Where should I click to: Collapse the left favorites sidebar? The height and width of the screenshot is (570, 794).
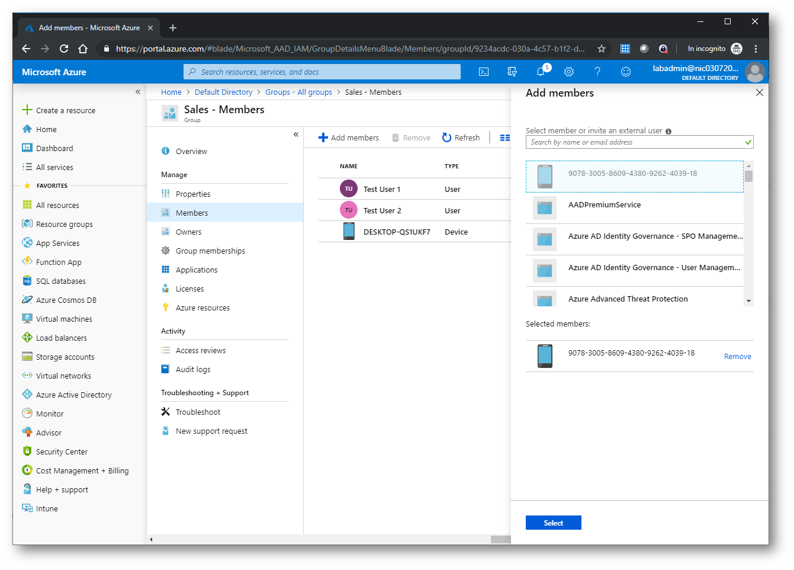(138, 92)
